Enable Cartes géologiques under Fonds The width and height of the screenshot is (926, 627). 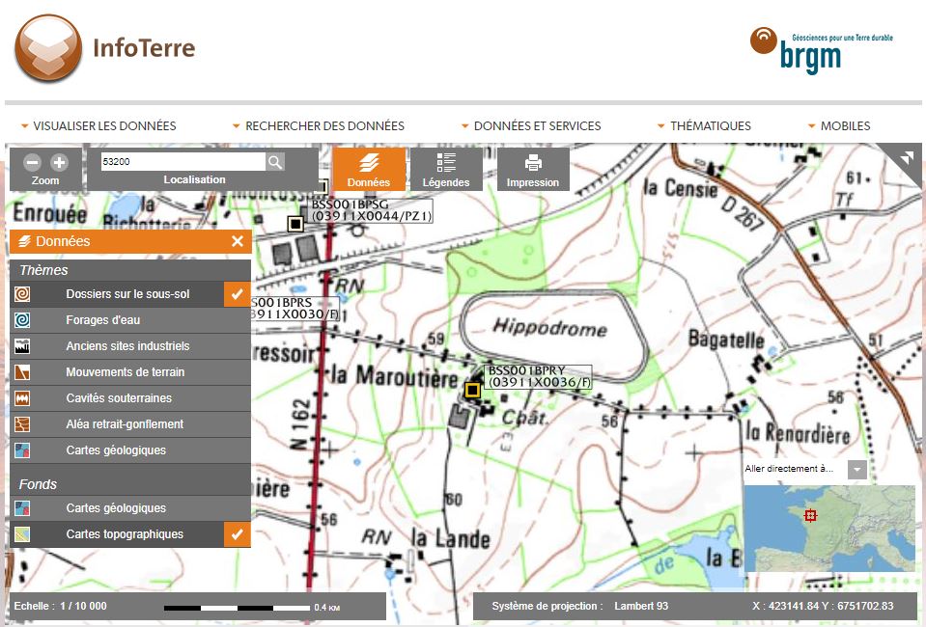(x=130, y=507)
